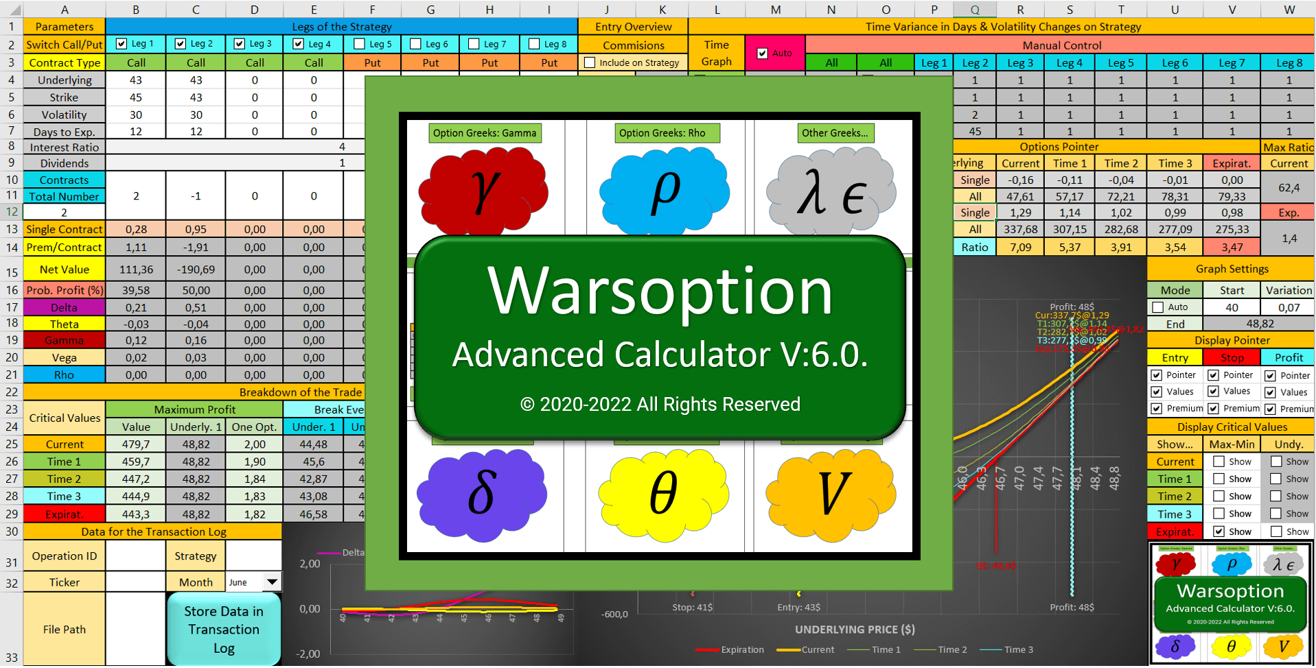This screenshot has width=1316, height=668.
Task: Check Max-Min Show for Current row
Action: click(x=1219, y=462)
